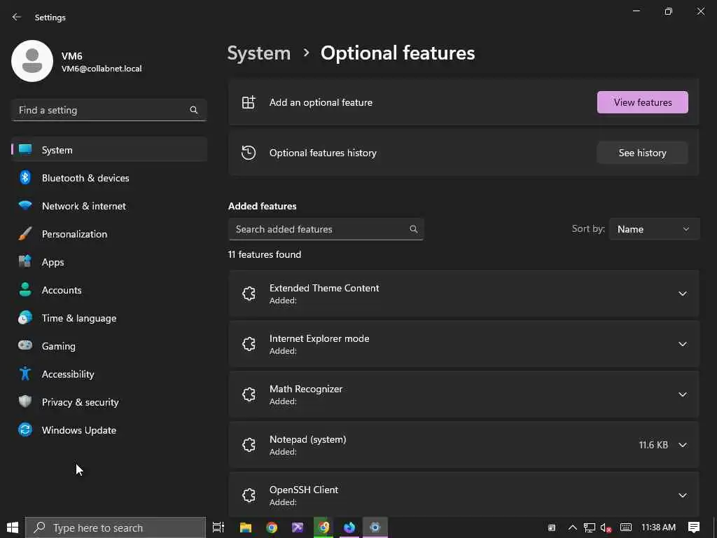Click the Optional features history clock icon
This screenshot has height=538, width=717.
[x=249, y=152]
